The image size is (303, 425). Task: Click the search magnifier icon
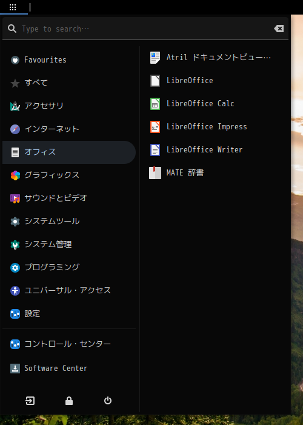12,29
